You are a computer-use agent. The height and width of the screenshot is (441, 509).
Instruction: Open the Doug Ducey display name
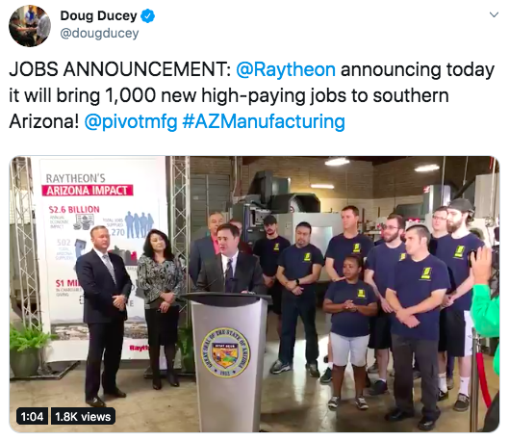[98, 16]
